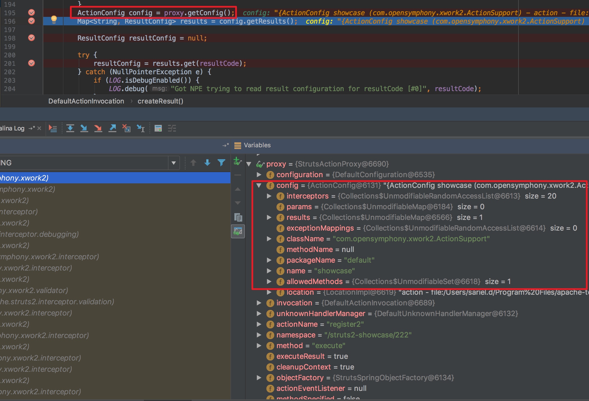Select the Variables panel header

point(257,145)
